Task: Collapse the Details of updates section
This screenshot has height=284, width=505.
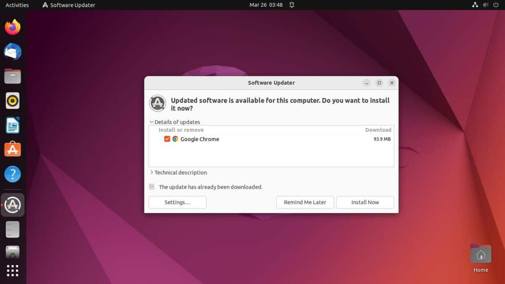Action: (151, 122)
